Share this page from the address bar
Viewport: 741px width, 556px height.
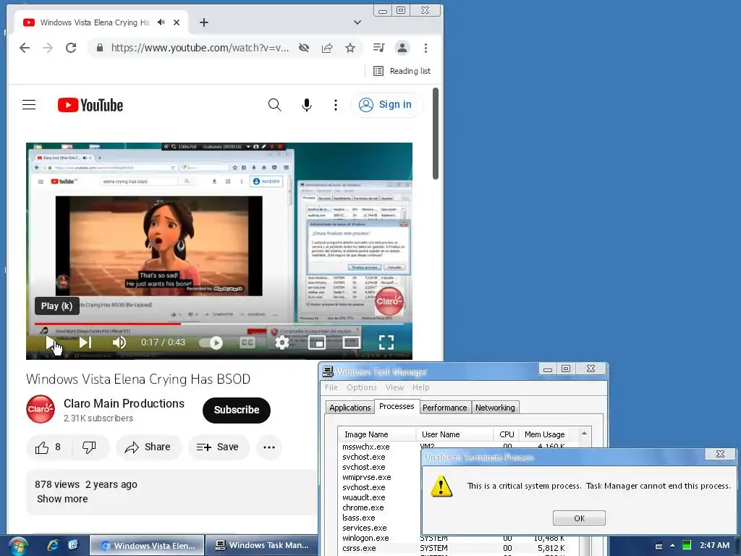[327, 48]
